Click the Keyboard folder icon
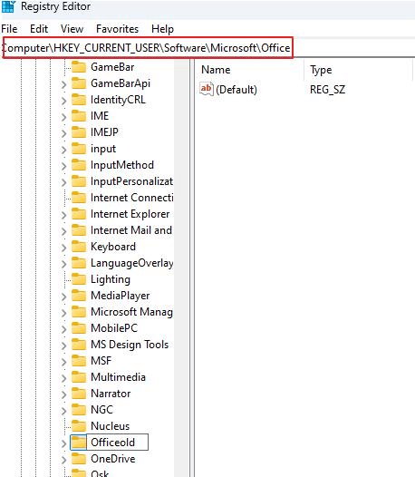The height and width of the screenshot is (477, 415). click(x=79, y=247)
